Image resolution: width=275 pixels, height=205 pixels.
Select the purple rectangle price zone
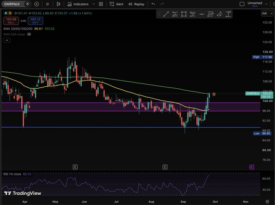coord(131,107)
